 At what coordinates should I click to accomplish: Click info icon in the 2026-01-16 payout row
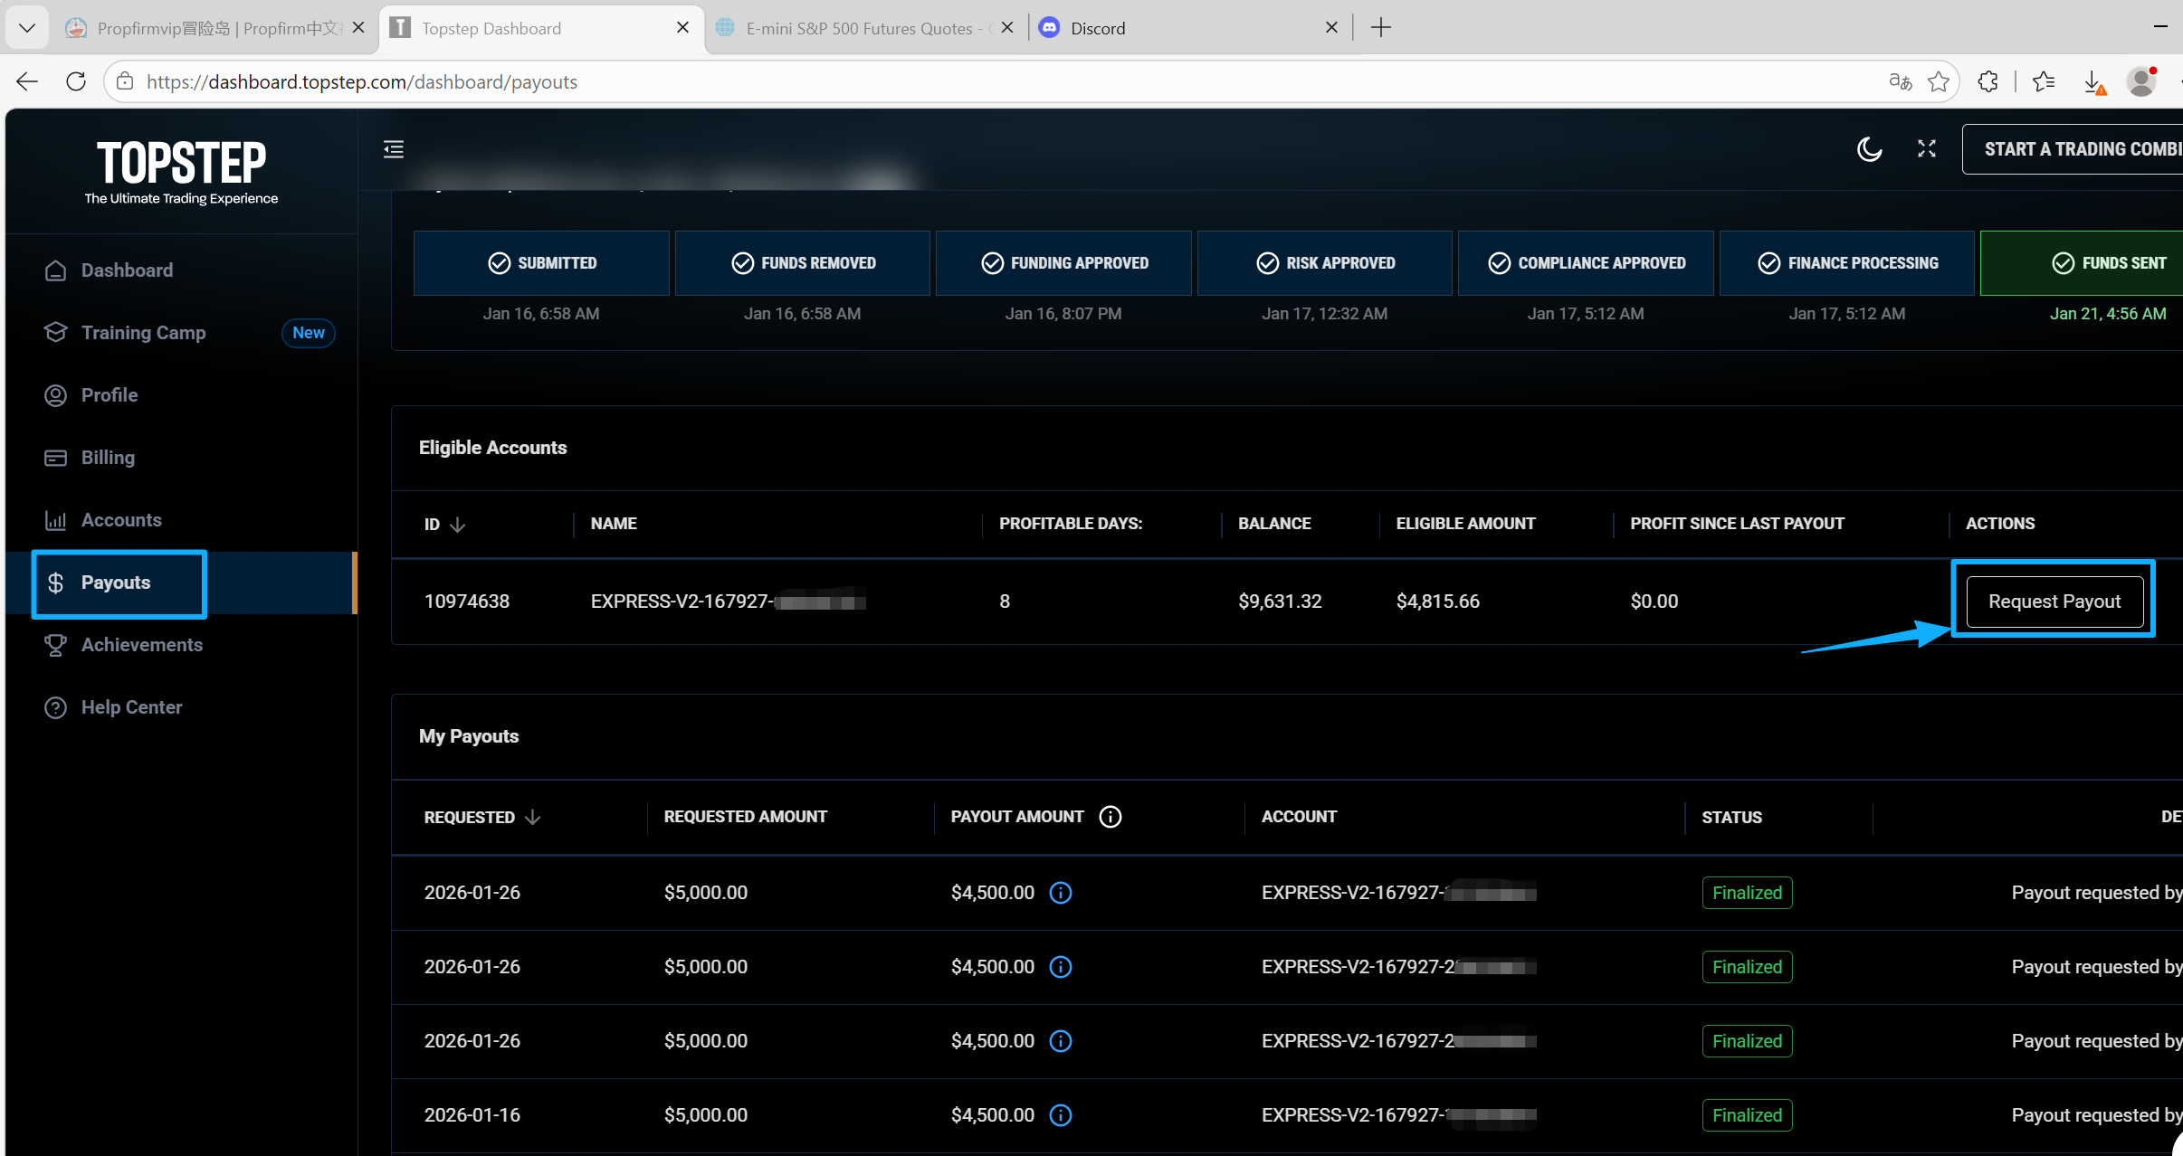point(1061,1115)
